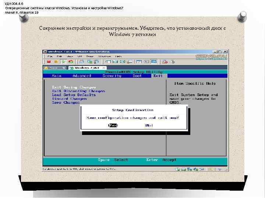Choose No in Setup Confirmation dialog
265x198 pixels.
click(149, 125)
